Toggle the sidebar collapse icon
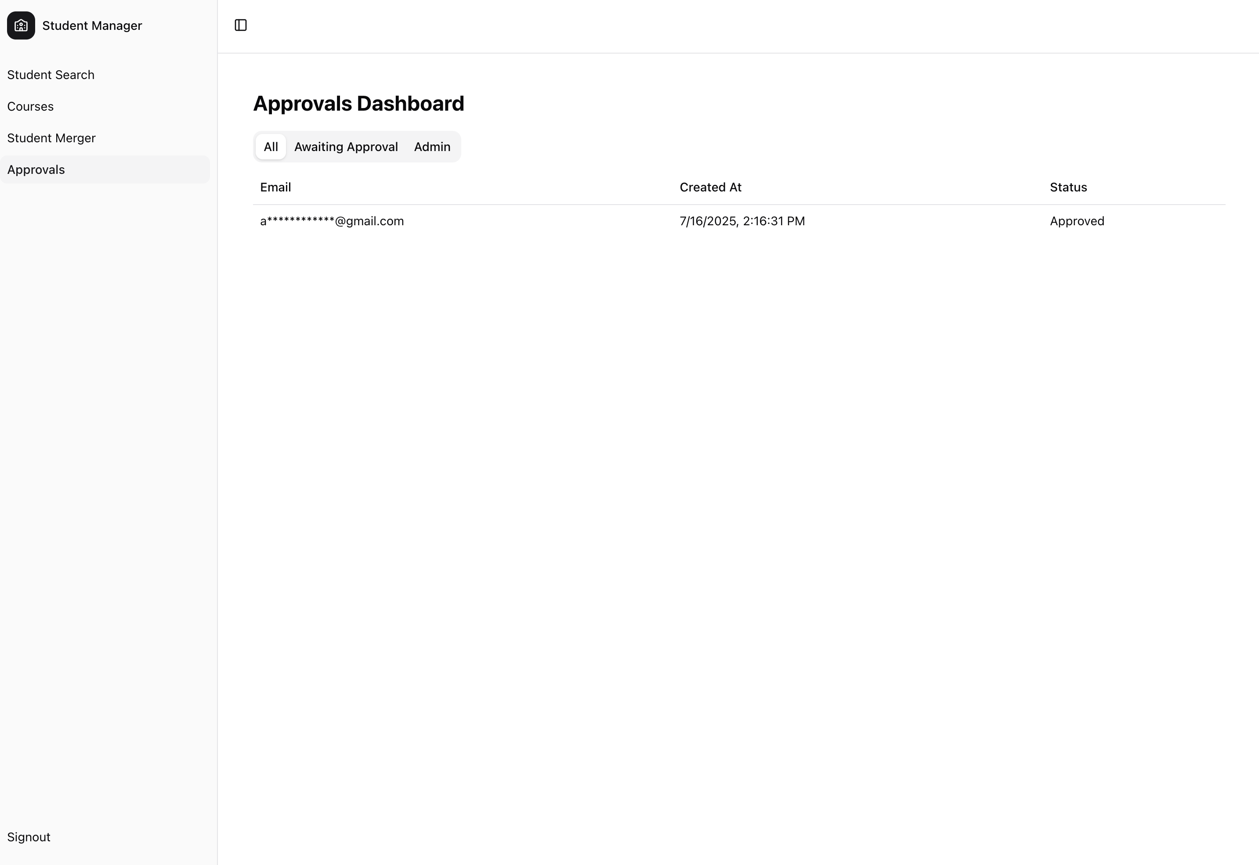 (x=241, y=25)
